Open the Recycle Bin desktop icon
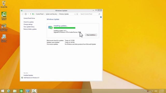The height and width of the screenshot is (93, 166). tap(4, 4)
